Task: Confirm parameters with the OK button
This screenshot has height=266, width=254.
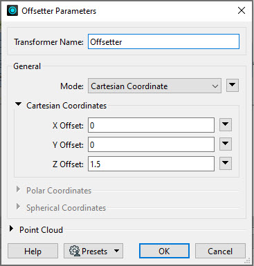Action: point(164,251)
